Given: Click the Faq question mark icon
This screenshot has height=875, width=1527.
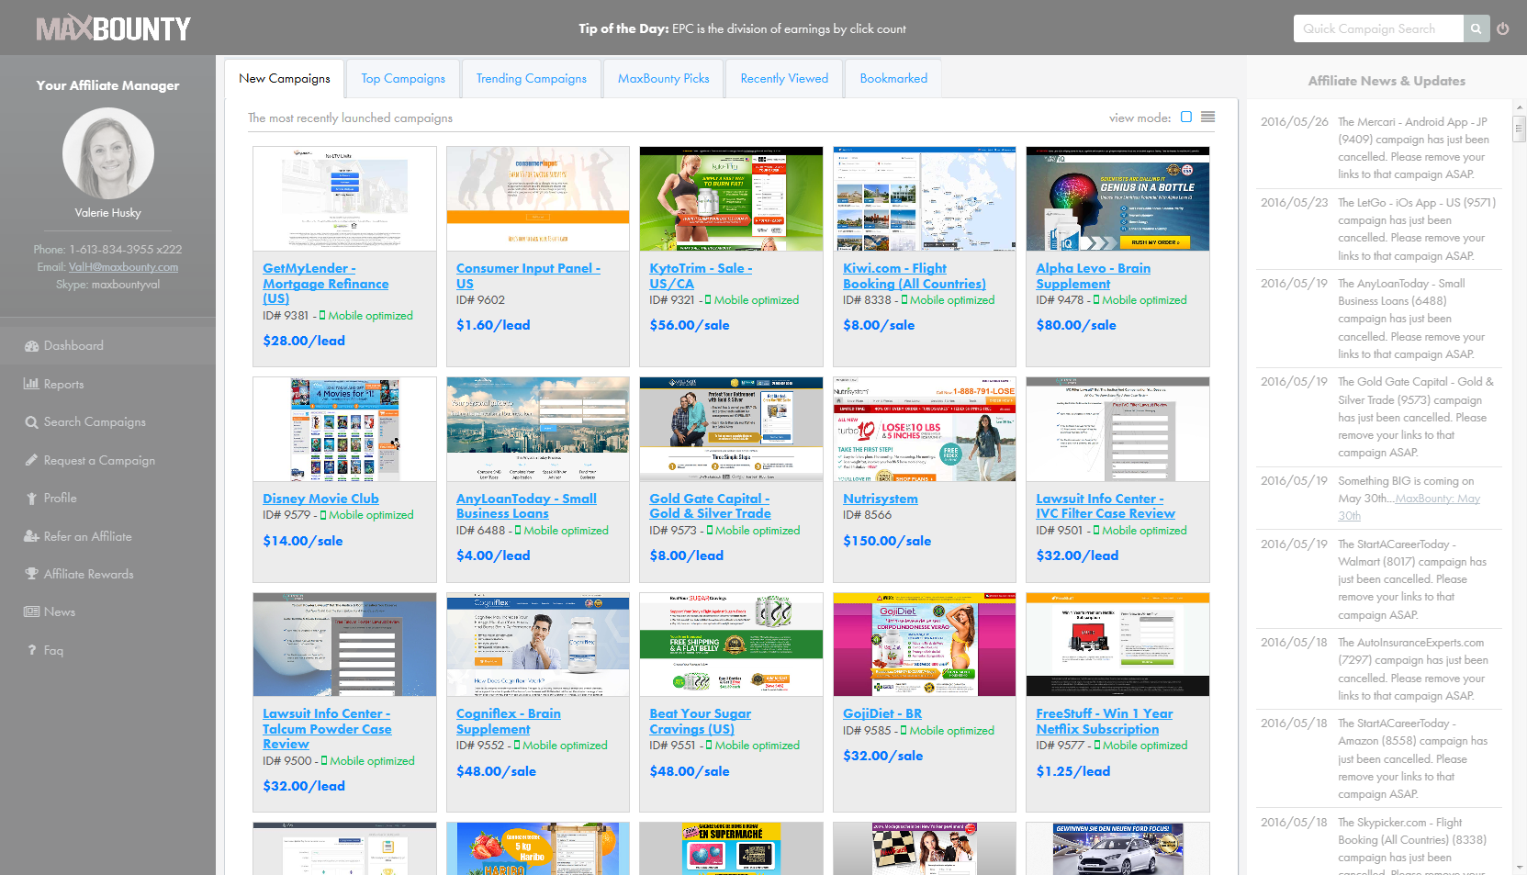Looking at the screenshot, I should click(x=31, y=650).
